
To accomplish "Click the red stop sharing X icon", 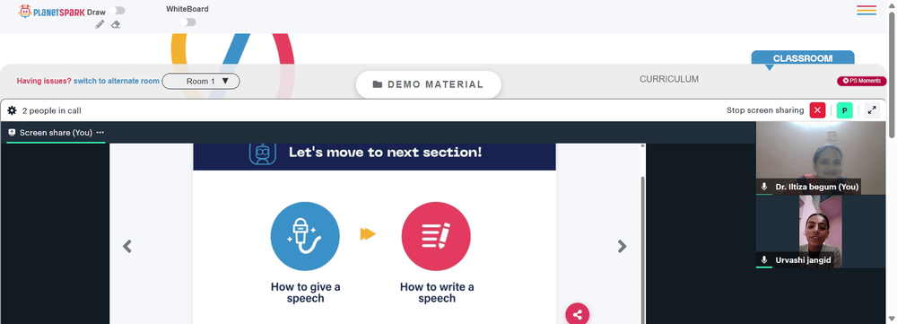I will coord(817,110).
